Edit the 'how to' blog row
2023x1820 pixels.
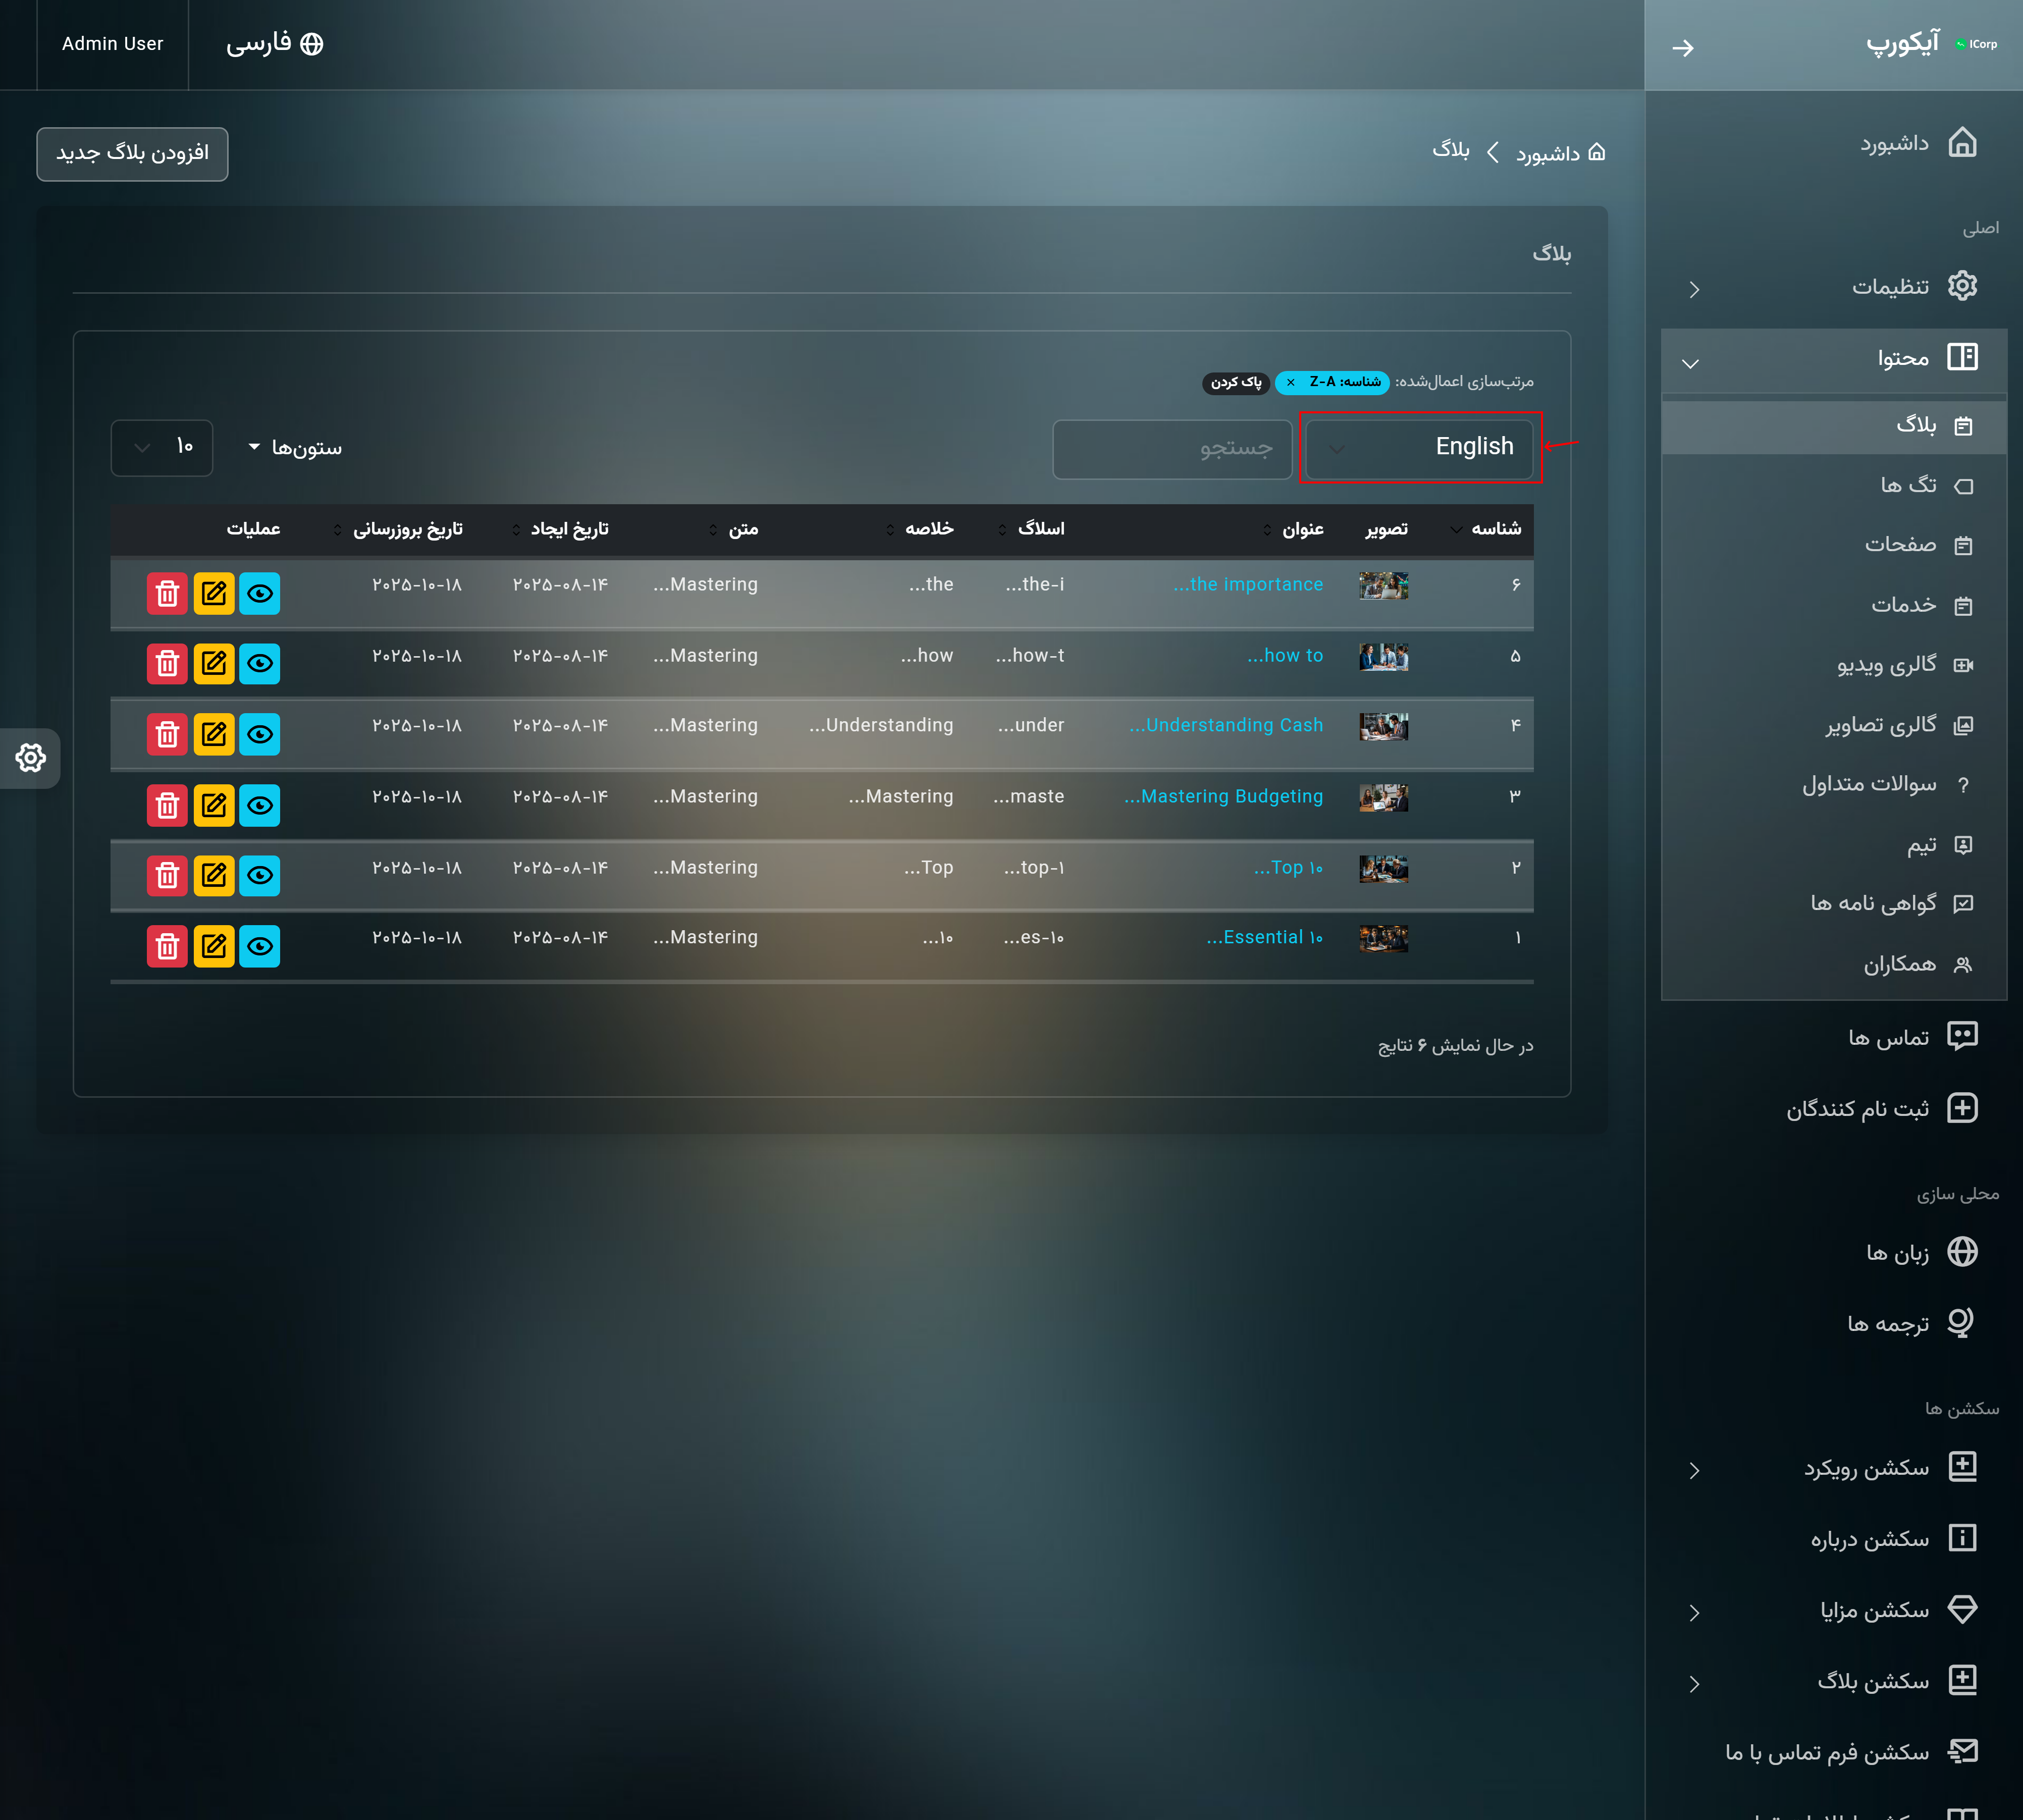[x=213, y=663]
